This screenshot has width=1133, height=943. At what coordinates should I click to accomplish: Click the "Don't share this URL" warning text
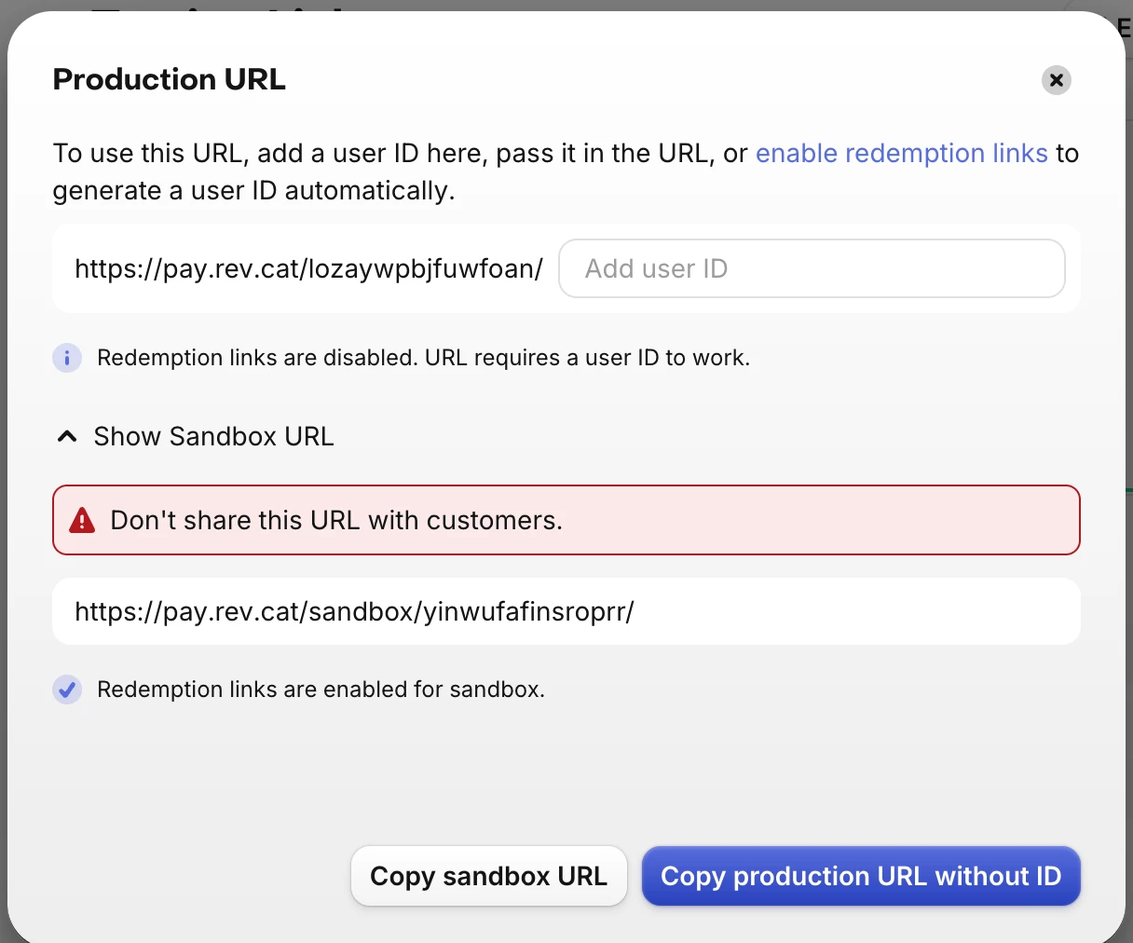tap(336, 520)
